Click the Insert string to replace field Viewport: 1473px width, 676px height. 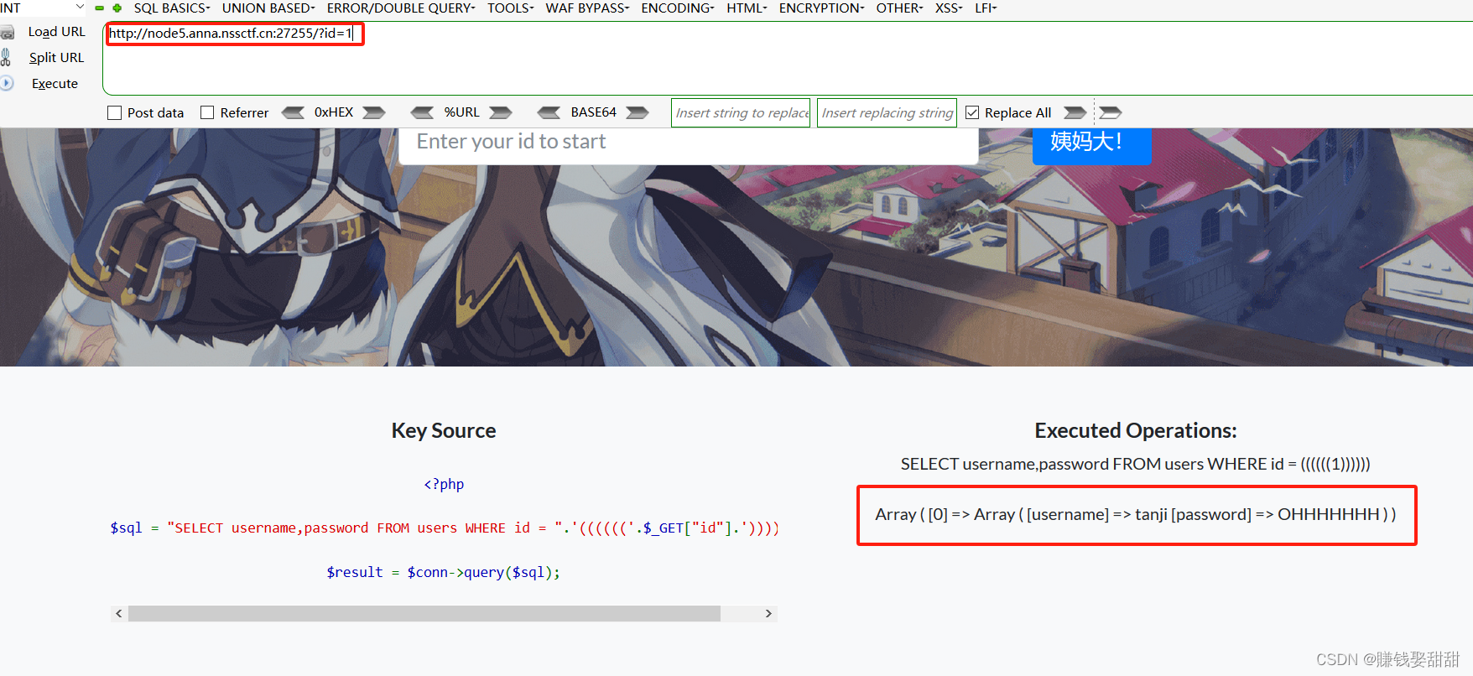(741, 112)
